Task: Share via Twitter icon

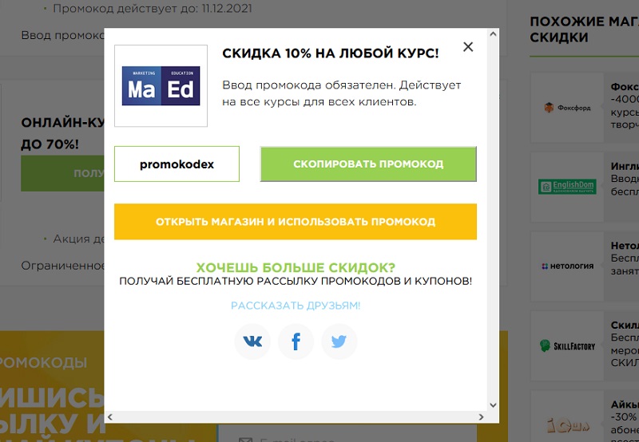Action: pos(339,341)
